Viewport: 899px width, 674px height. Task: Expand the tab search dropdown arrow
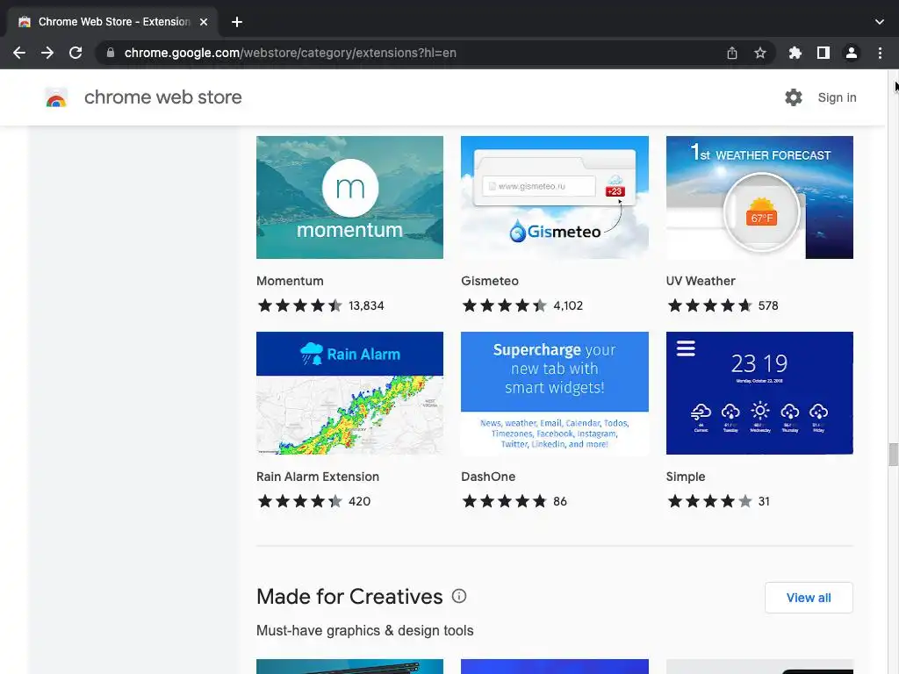click(880, 22)
